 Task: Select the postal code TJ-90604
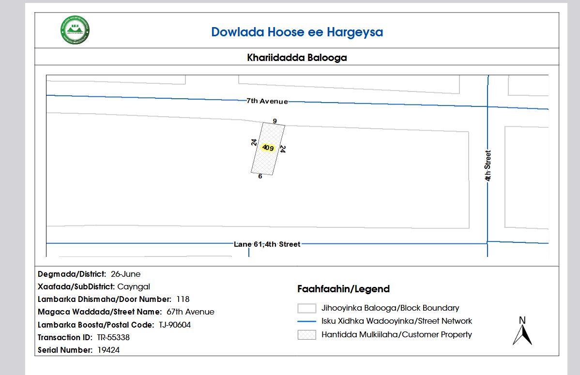click(x=175, y=325)
